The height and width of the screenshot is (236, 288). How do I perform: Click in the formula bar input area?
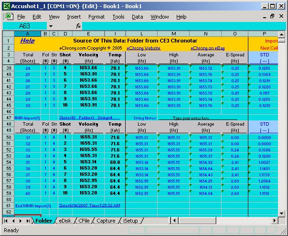point(184,26)
